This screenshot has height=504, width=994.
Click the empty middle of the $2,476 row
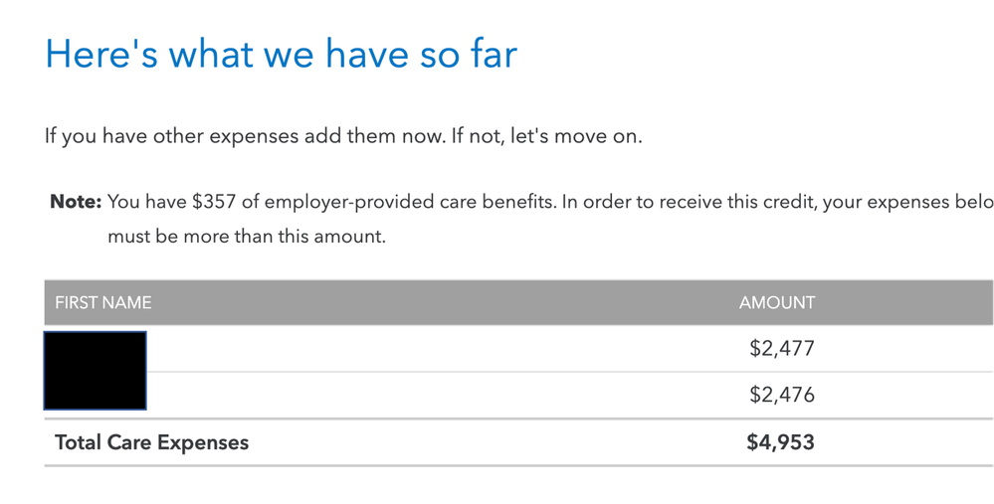444,395
